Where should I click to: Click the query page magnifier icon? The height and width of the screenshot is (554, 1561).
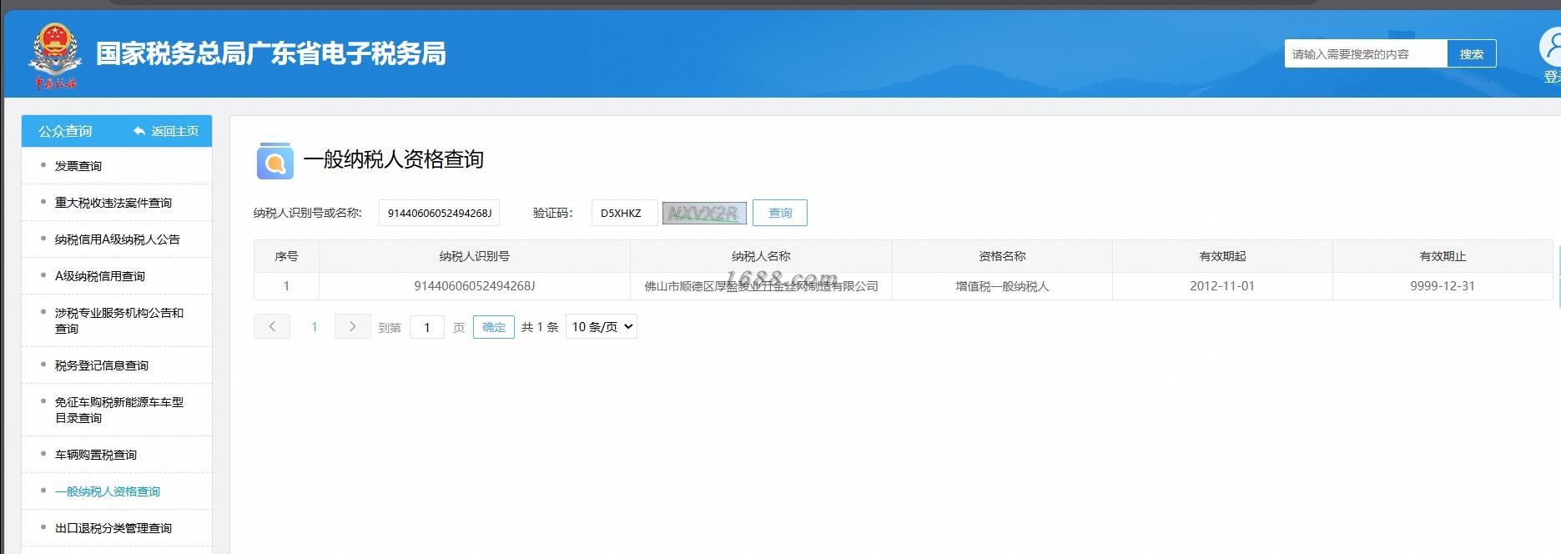tap(274, 161)
